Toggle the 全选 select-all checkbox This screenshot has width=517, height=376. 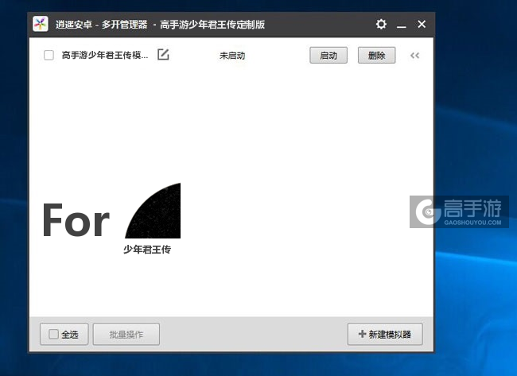click(53, 334)
